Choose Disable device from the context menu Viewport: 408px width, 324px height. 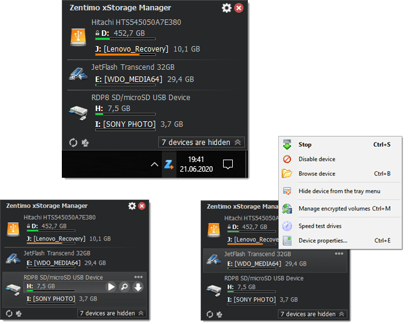[x=340, y=159]
